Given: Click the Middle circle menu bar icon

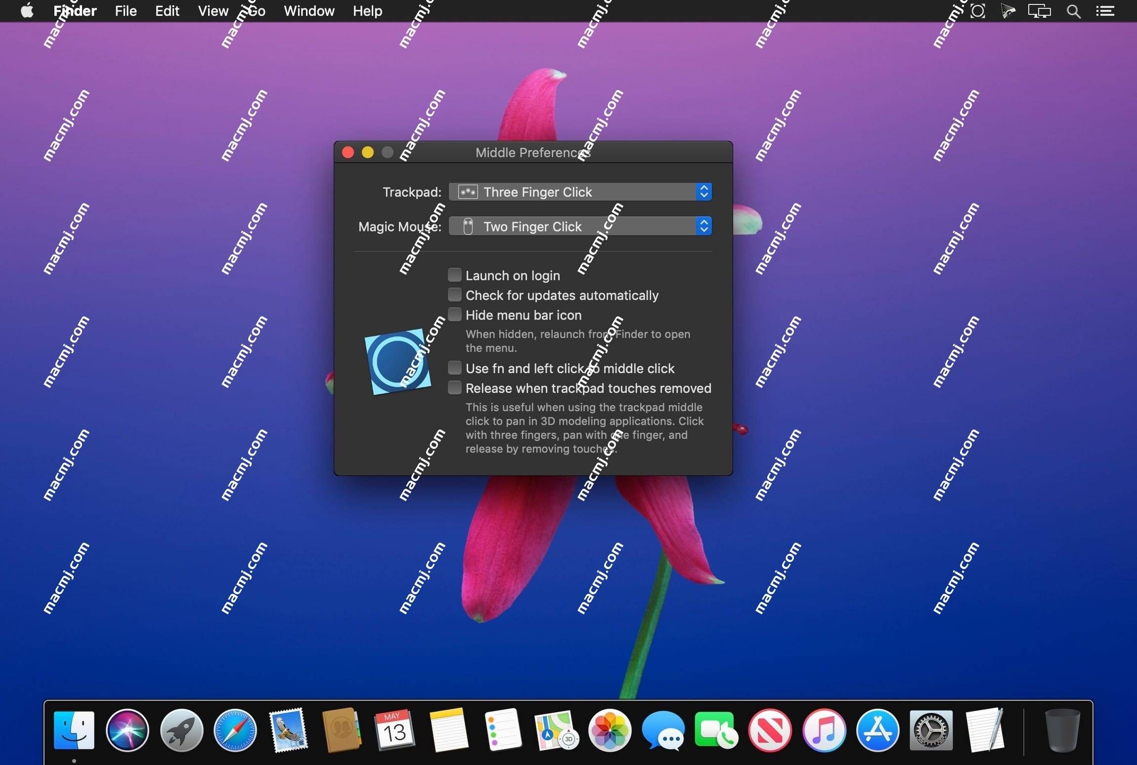Looking at the screenshot, I should 978,11.
